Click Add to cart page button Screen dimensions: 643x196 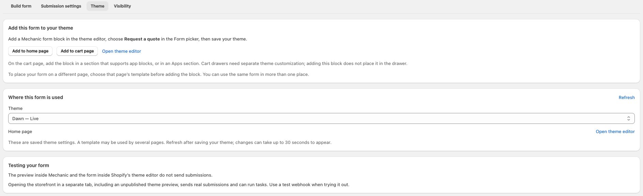click(77, 51)
